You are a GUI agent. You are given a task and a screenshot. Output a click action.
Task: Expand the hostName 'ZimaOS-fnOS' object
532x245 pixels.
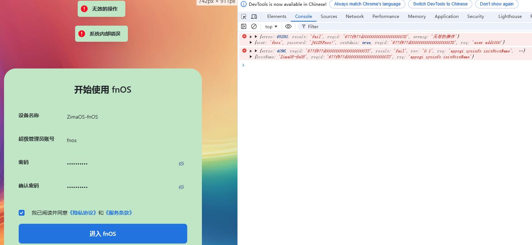(x=251, y=57)
